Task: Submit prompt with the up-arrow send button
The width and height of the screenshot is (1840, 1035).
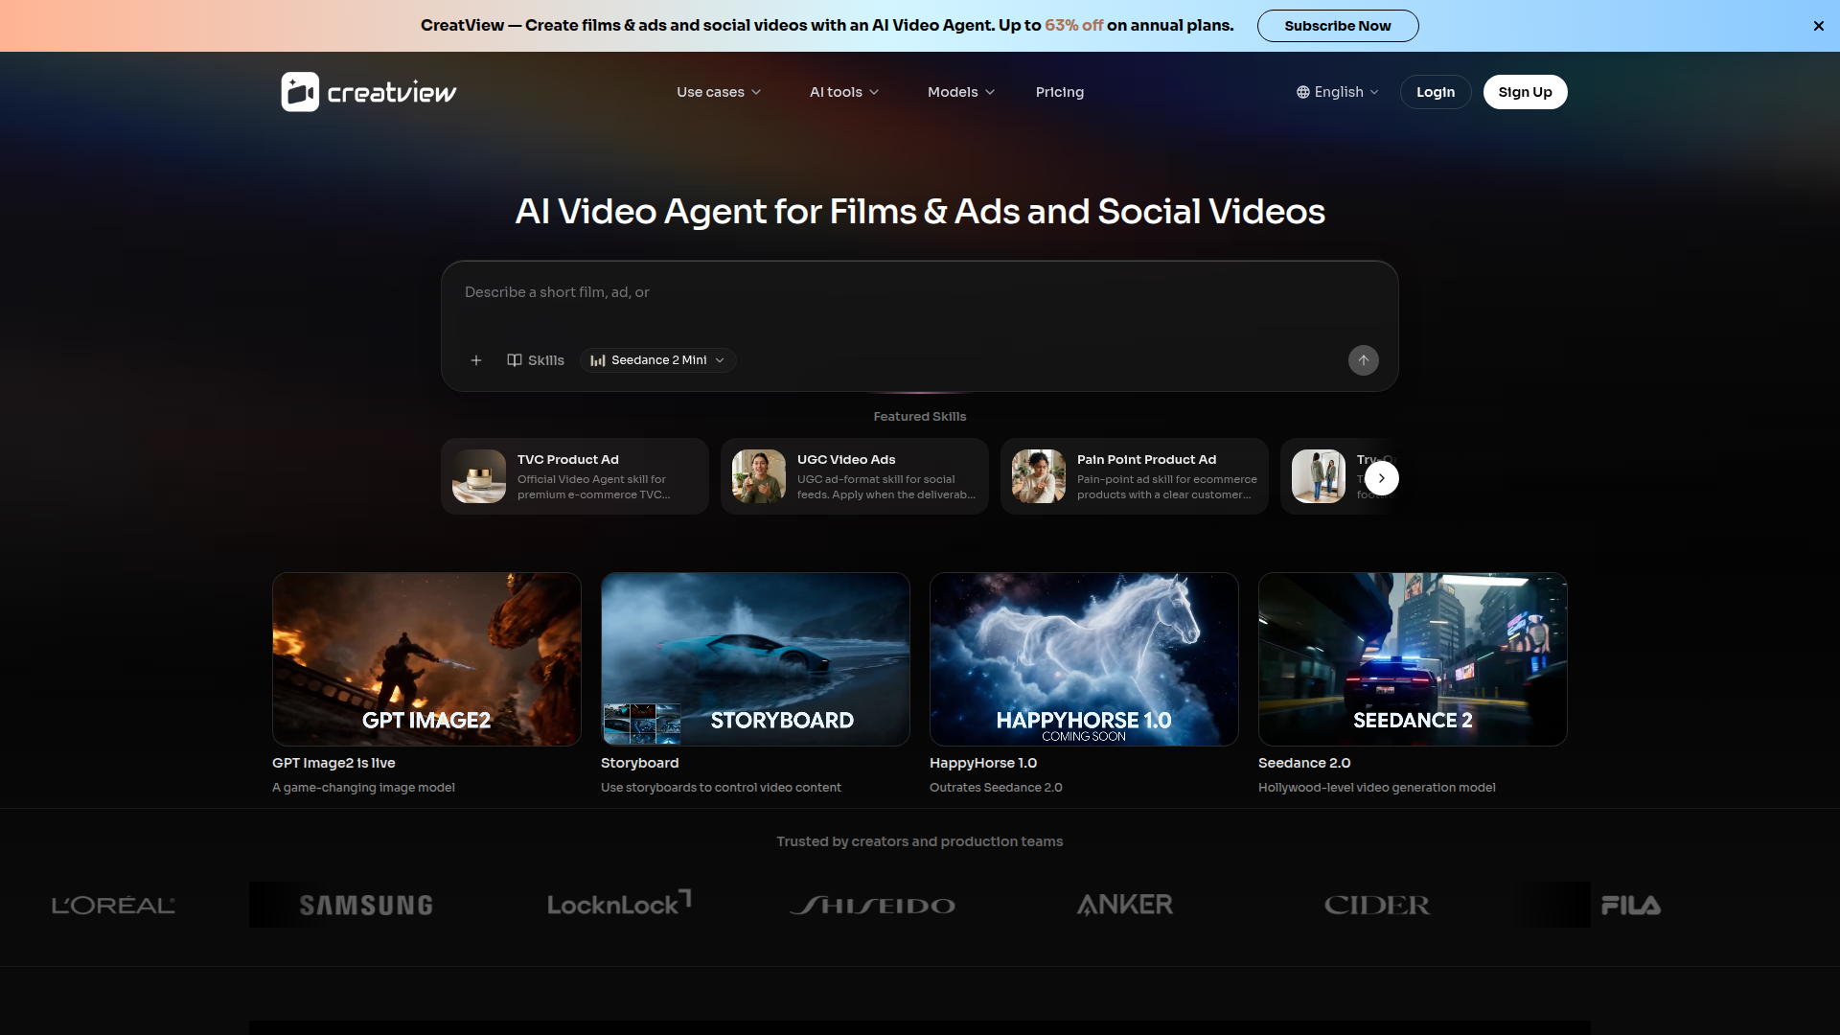Action: (1364, 360)
